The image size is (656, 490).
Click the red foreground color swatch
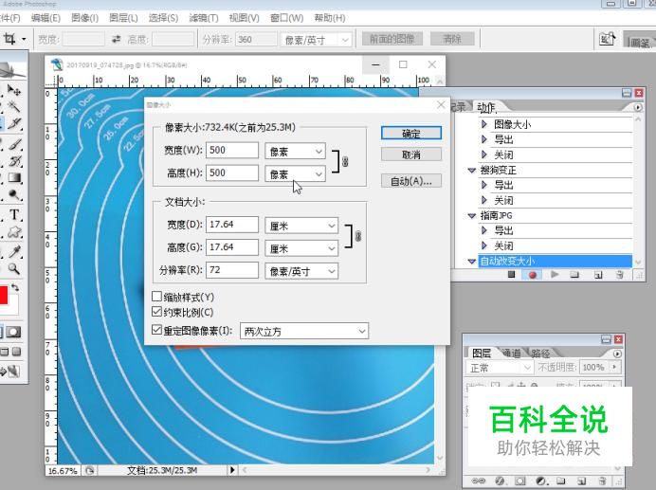tap(4, 296)
